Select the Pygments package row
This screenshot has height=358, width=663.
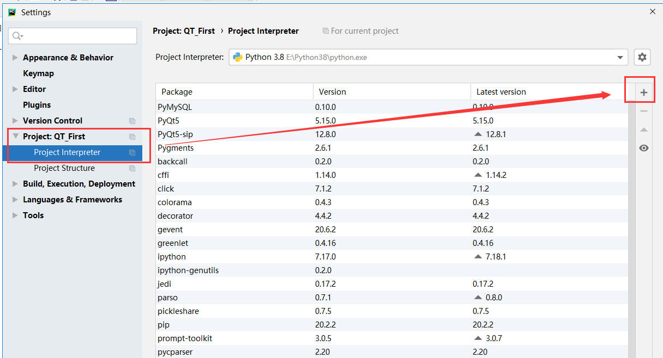point(391,148)
